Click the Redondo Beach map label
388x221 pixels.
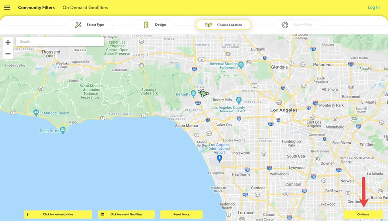pos(227,206)
